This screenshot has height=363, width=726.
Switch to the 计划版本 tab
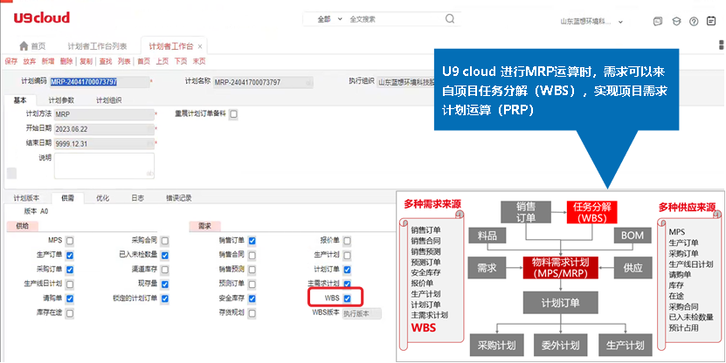[26, 198]
